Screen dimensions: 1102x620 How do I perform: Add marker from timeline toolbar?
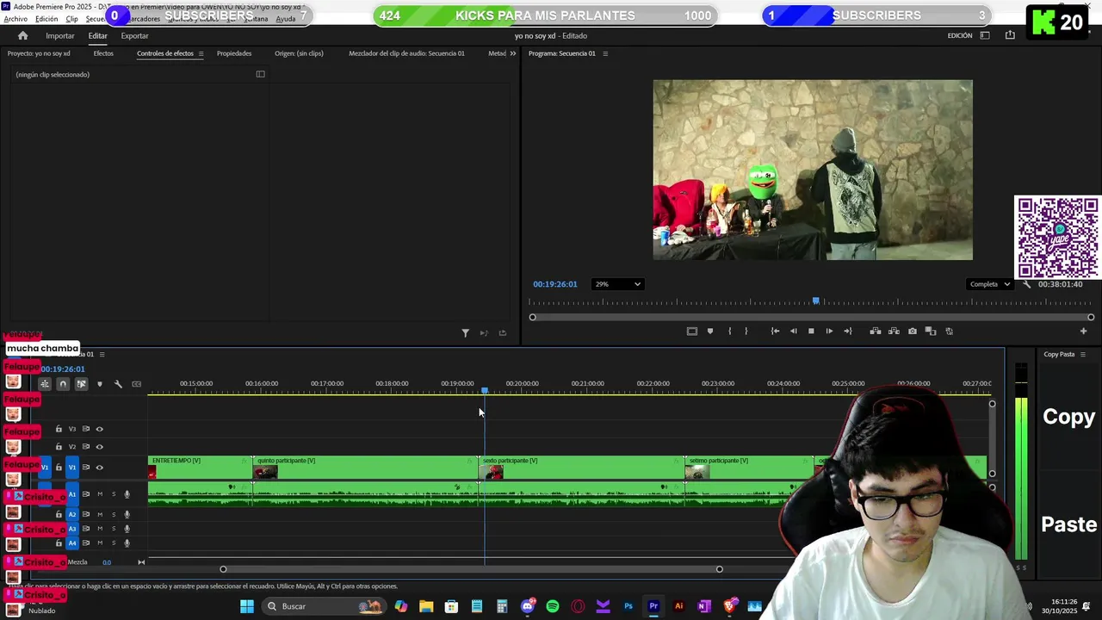click(100, 384)
